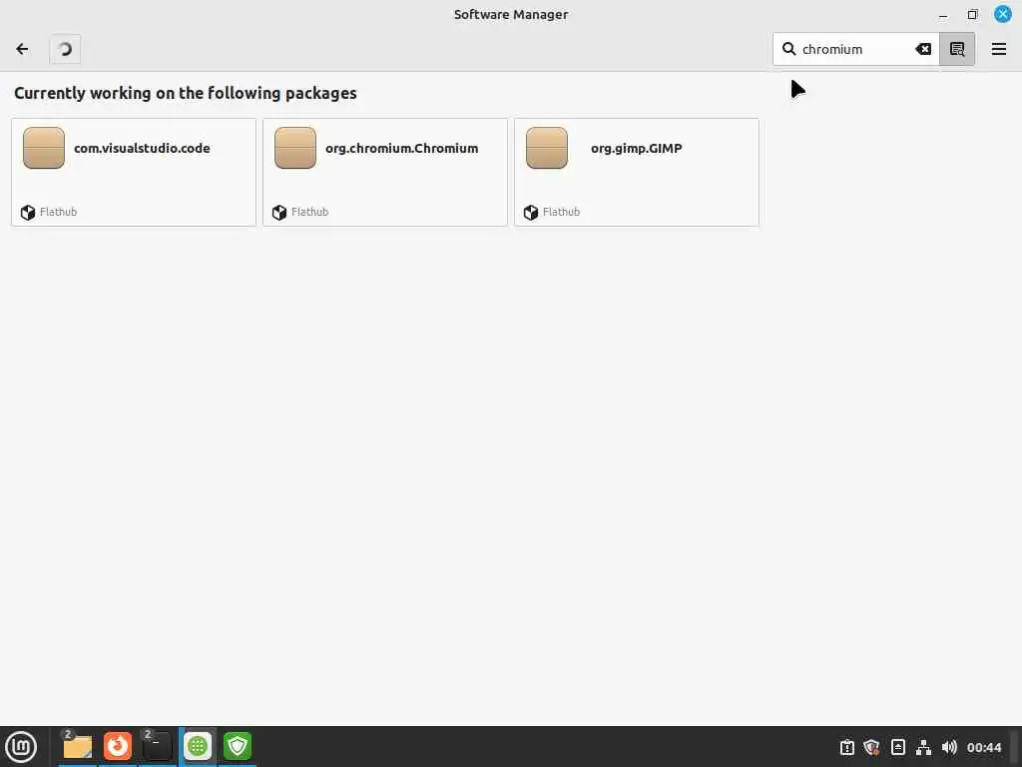Minimize the Software Manager window
Viewport: 1022px width, 767px height.
click(943, 14)
